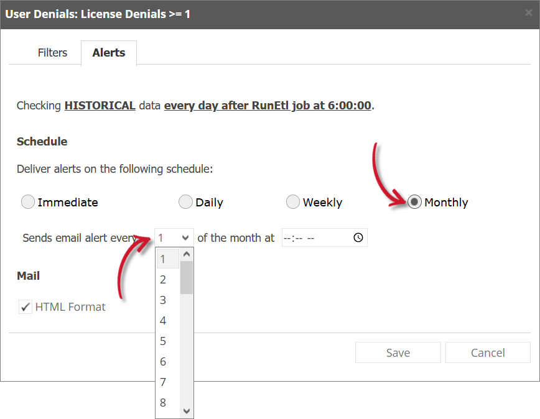Image resolution: width=540 pixels, height=419 pixels.
Task: Select day 5 from the dropdown list
Action: coord(163,341)
